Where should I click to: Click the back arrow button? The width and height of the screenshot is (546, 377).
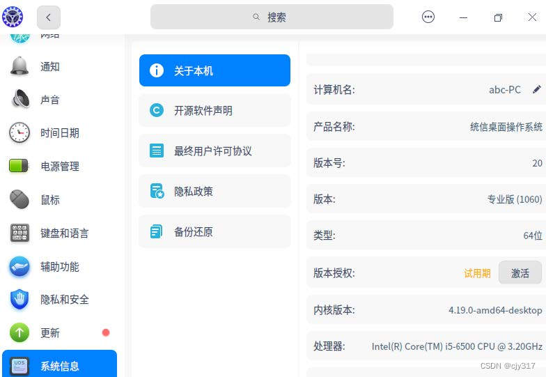pyautogui.click(x=49, y=17)
